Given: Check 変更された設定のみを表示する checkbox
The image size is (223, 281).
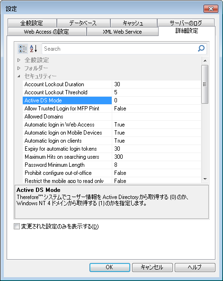Looking at the screenshot, I should [x=17, y=227].
